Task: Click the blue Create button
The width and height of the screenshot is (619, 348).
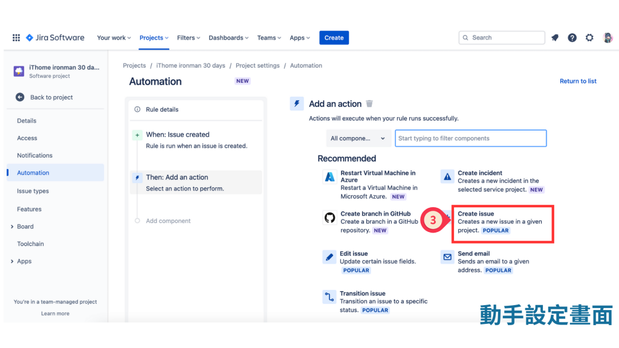Action: pos(334,37)
